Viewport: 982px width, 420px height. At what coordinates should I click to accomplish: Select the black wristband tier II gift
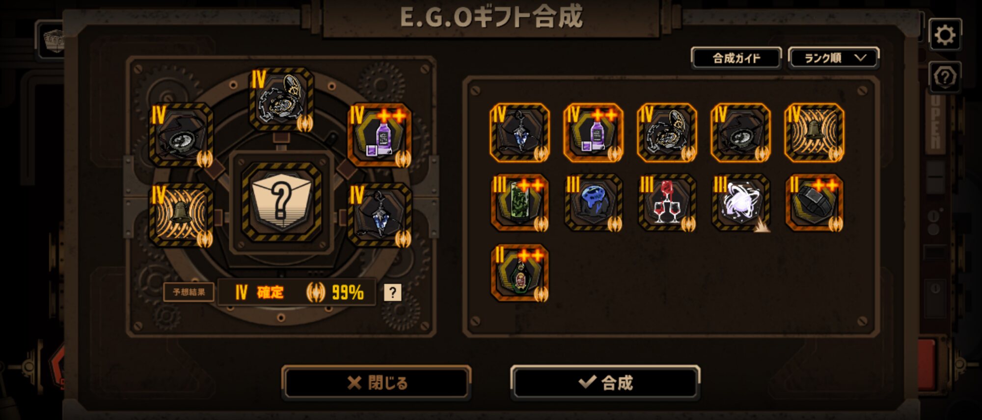tap(814, 202)
